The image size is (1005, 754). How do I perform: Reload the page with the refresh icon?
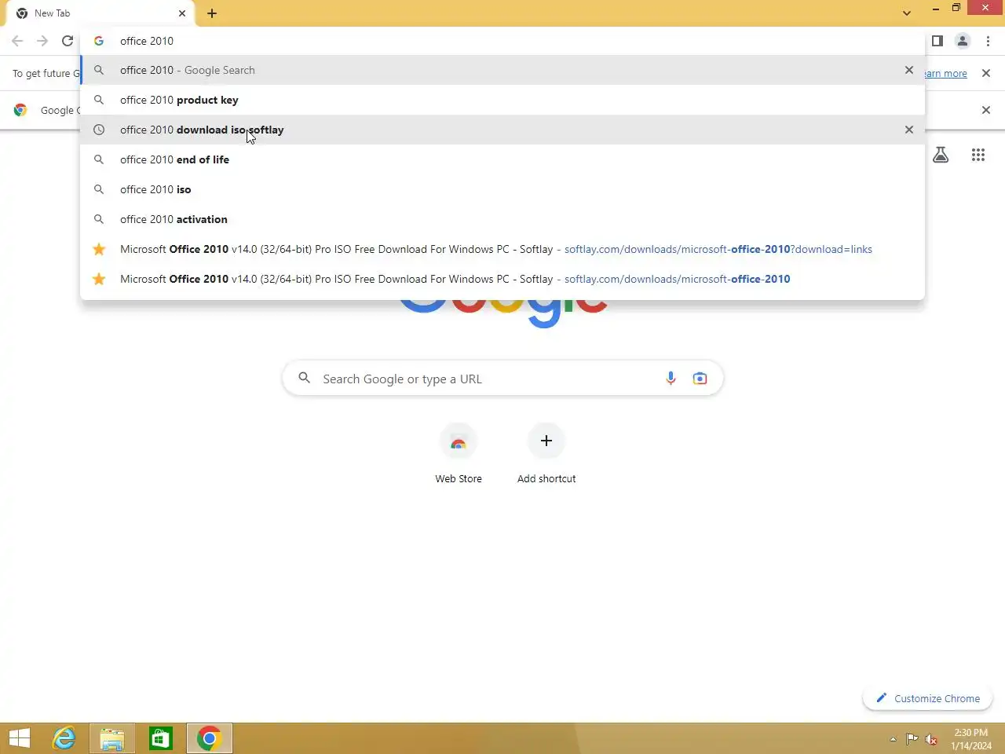[x=68, y=41]
